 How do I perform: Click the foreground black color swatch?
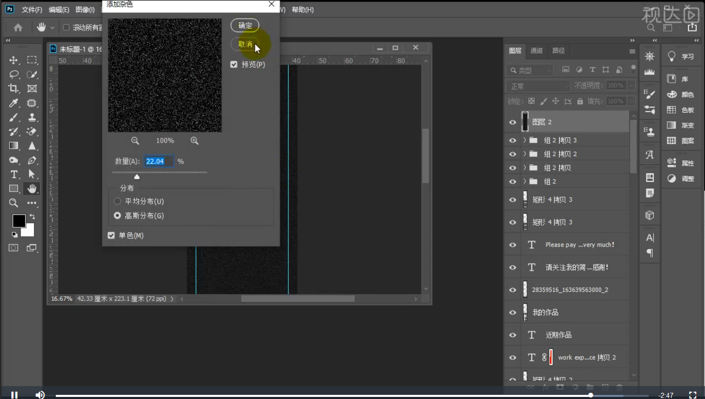(x=19, y=221)
